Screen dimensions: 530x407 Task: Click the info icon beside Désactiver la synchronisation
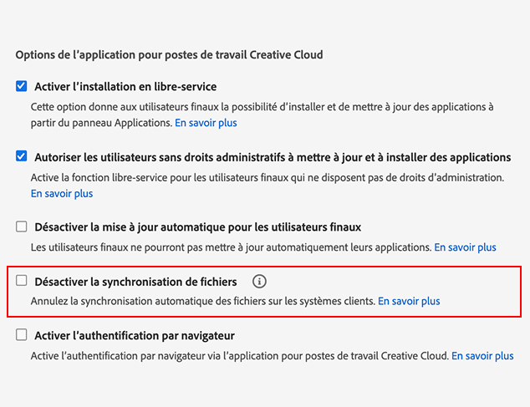[259, 282]
